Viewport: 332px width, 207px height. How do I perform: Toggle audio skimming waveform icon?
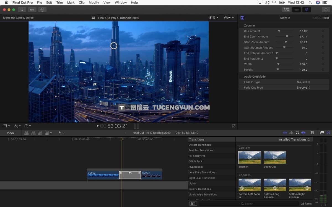pyautogui.click(x=291, y=133)
